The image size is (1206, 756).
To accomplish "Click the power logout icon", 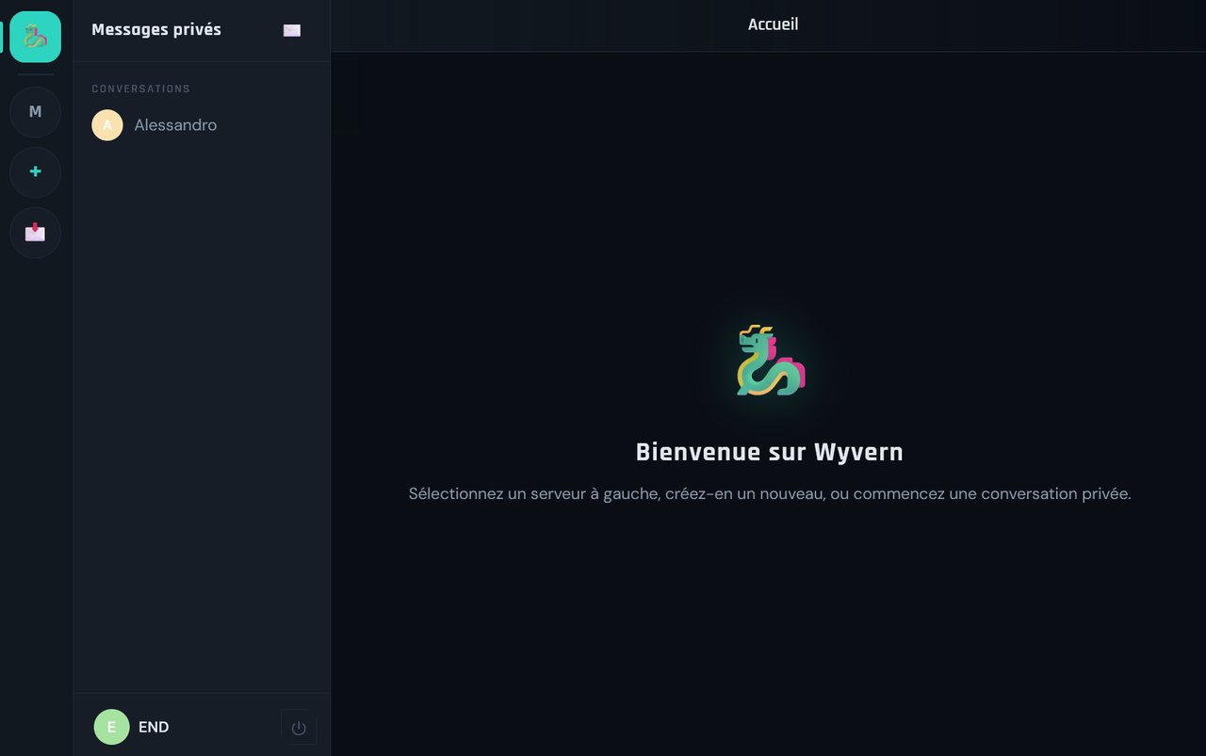I will point(299,728).
